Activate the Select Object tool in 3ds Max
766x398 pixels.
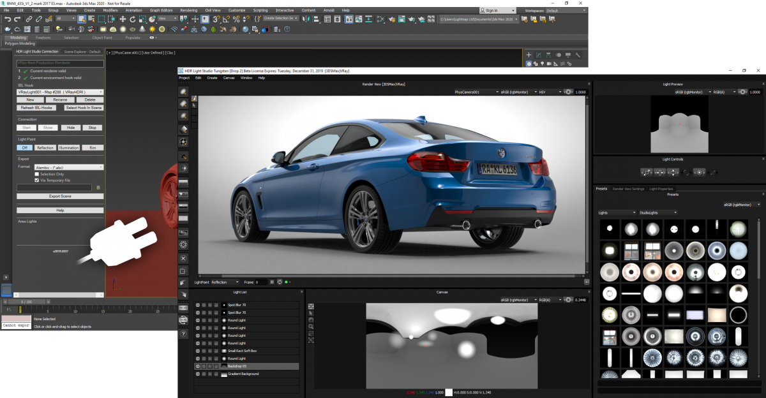pyautogui.click(x=82, y=19)
